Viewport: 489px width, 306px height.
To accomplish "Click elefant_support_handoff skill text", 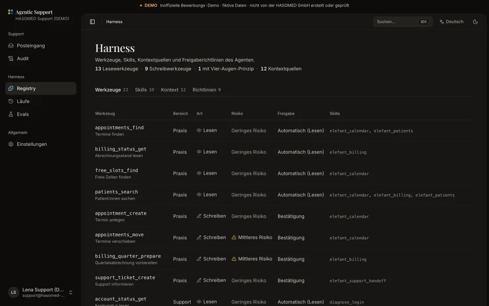I will (358, 280).
